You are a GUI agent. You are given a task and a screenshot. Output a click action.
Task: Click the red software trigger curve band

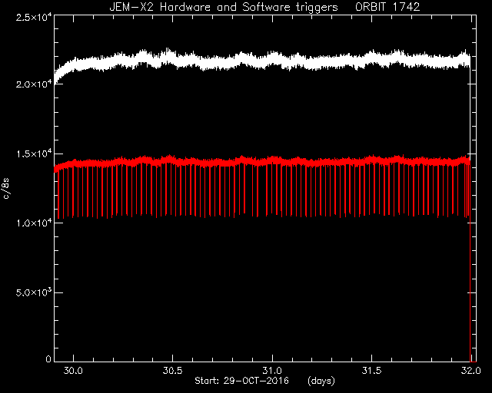click(264, 161)
